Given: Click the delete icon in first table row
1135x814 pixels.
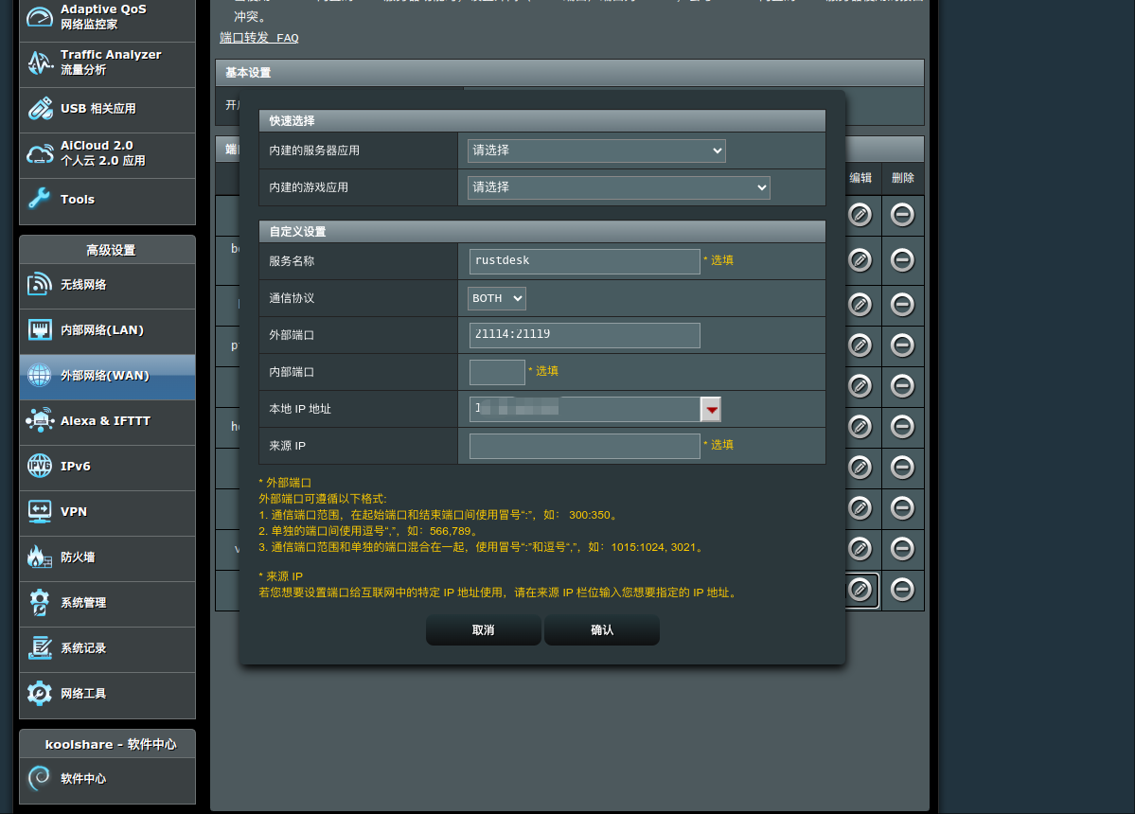Looking at the screenshot, I should pos(902,215).
